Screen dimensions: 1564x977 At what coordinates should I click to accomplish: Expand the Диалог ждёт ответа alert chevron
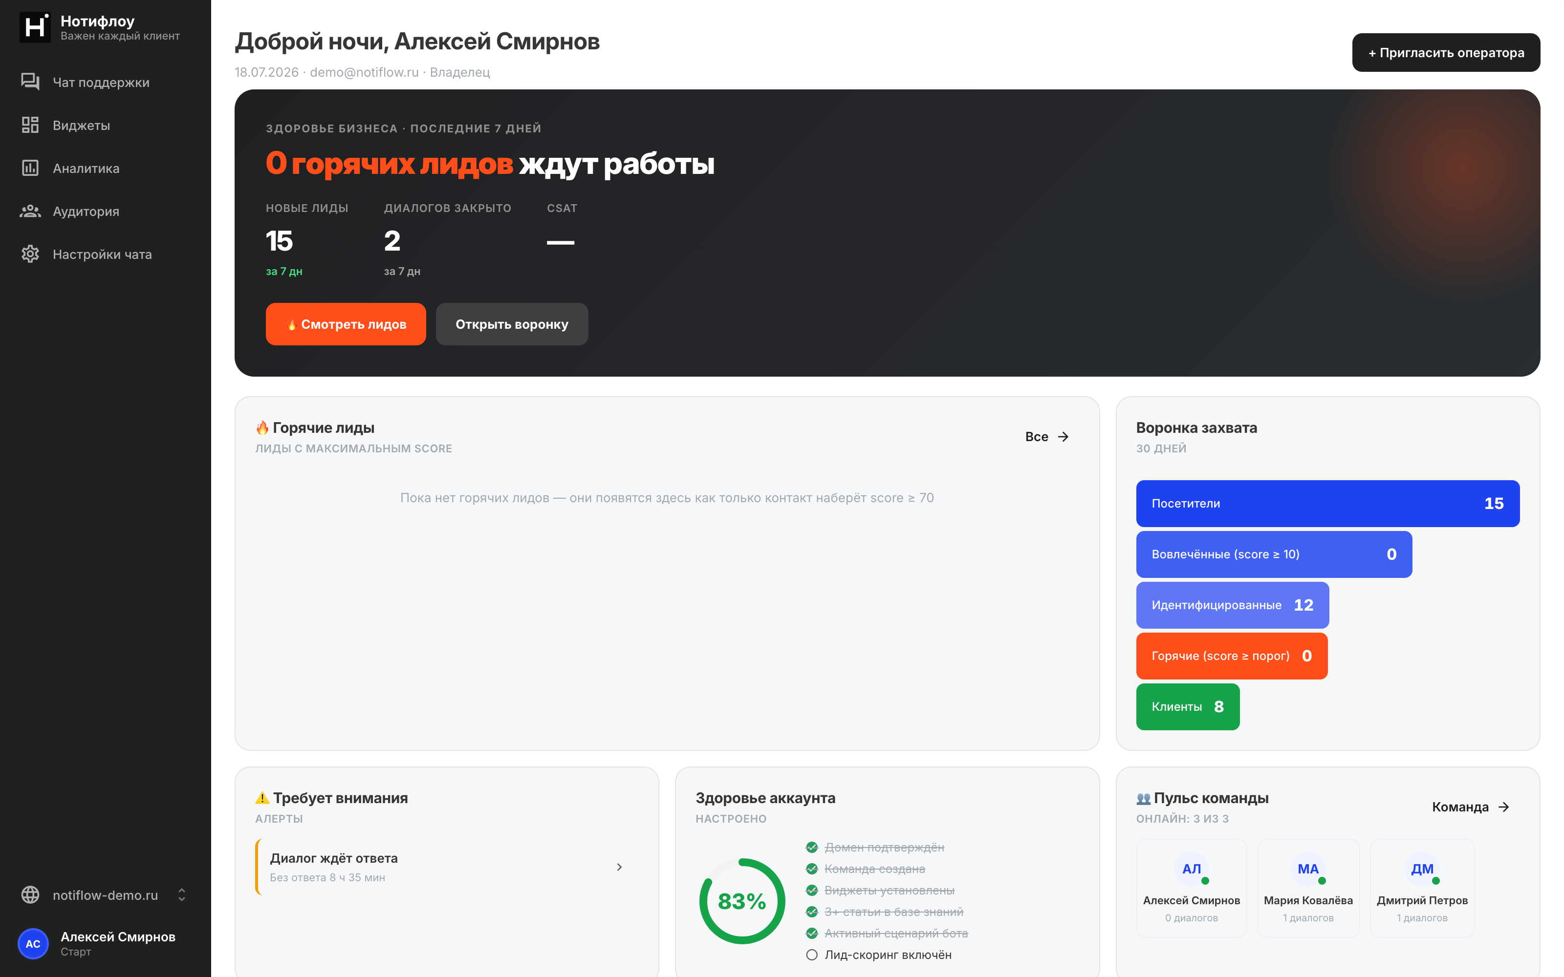tap(619, 867)
